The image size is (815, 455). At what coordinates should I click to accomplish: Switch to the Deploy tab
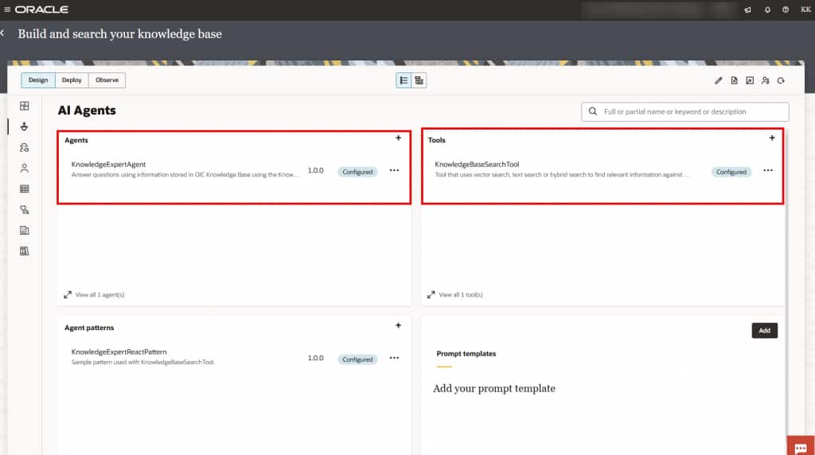[x=72, y=80]
